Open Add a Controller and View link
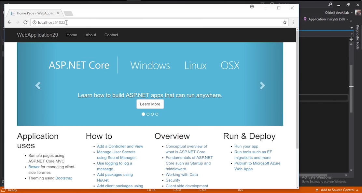This screenshot has height=193, width=362. click(x=120, y=146)
